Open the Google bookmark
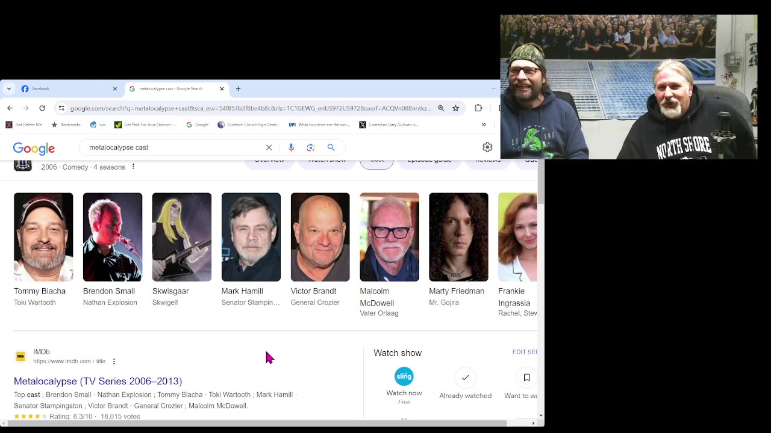 click(197, 124)
